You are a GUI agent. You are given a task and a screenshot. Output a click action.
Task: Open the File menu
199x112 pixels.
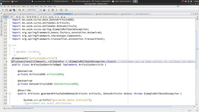2,6
